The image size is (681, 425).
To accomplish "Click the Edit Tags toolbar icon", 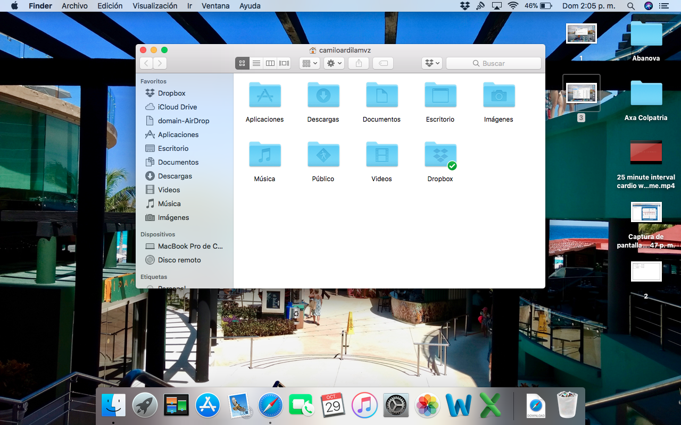I will (x=383, y=63).
